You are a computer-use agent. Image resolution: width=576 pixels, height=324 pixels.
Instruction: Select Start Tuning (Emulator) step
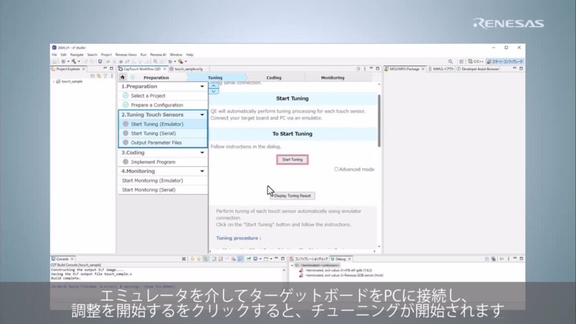point(163,124)
